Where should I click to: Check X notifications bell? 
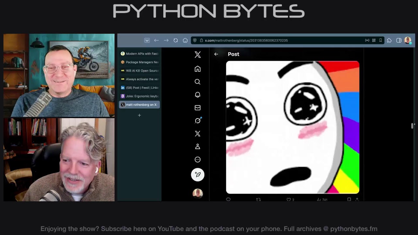click(198, 95)
